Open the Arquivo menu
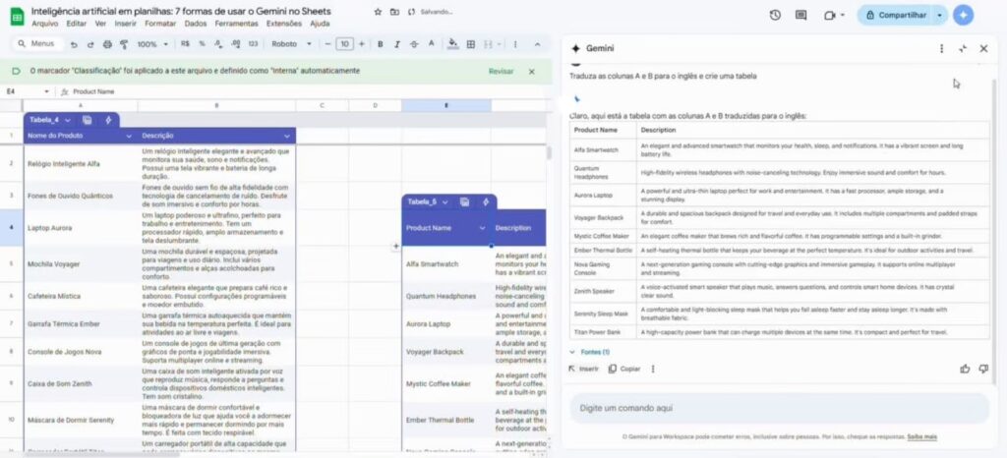This screenshot has height=458, width=1007. click(x=44, y=24)
